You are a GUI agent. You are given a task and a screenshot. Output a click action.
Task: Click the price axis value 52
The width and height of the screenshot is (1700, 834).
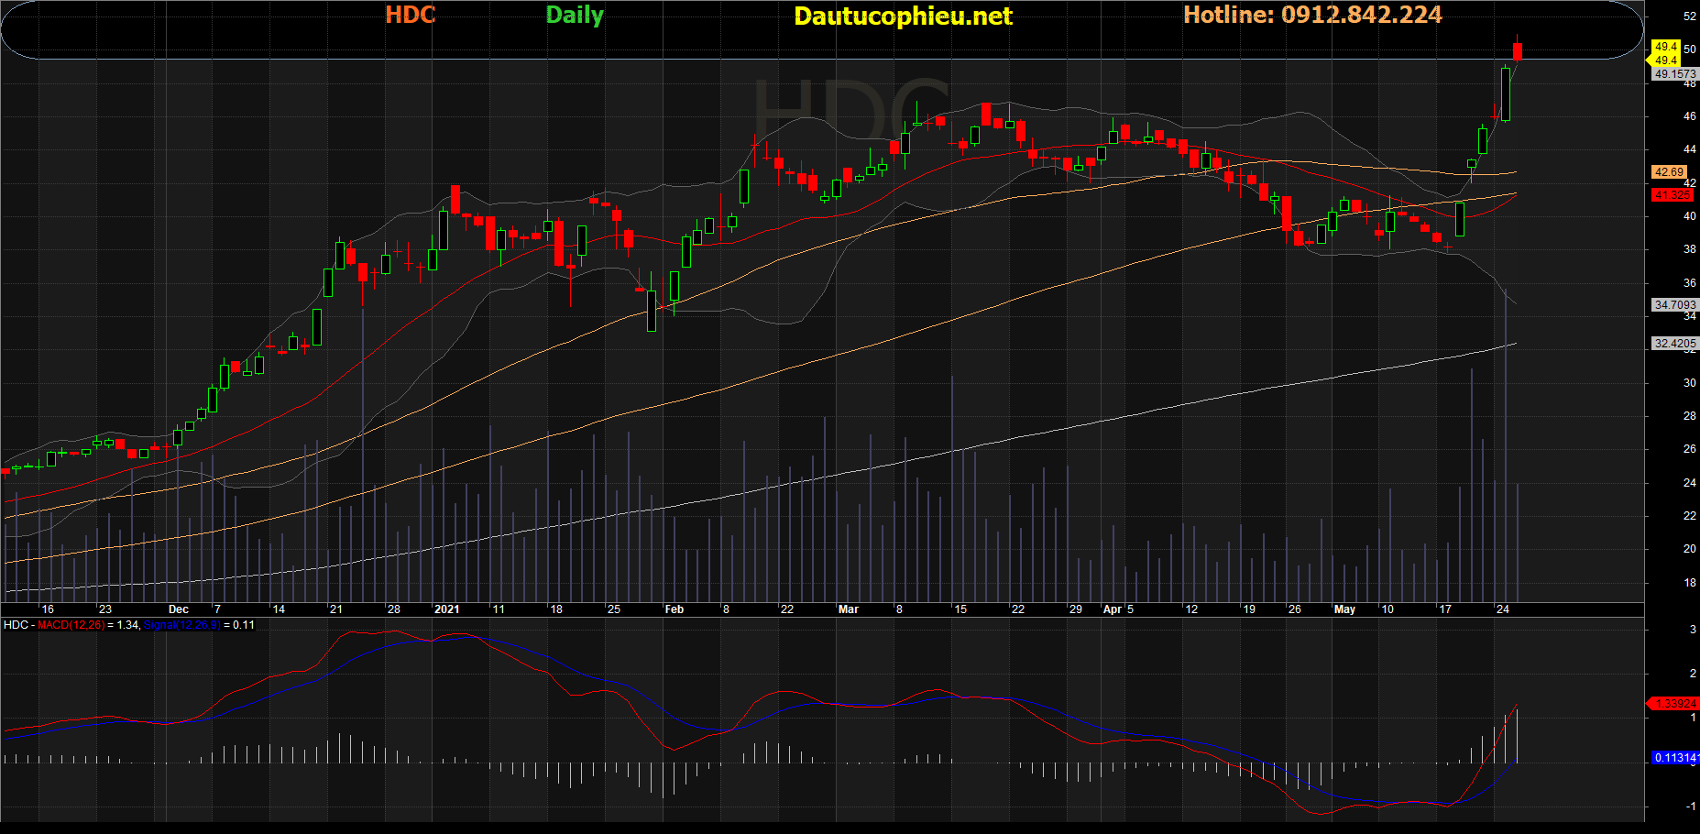(1689, 16)
